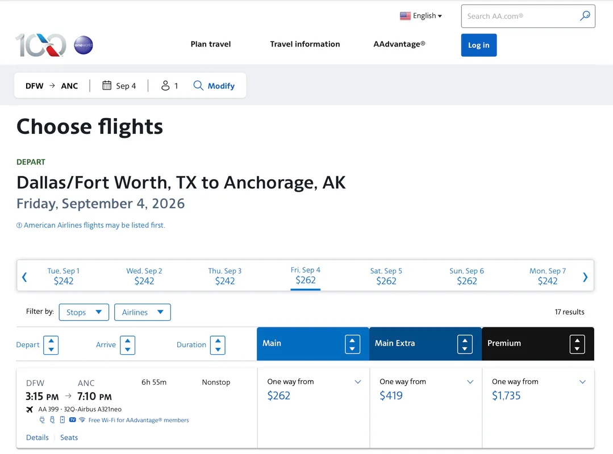Screen dimensions: 613x454
Task: Click the passenger icon showing 1 traveler
Action: [x=165, y=86]
